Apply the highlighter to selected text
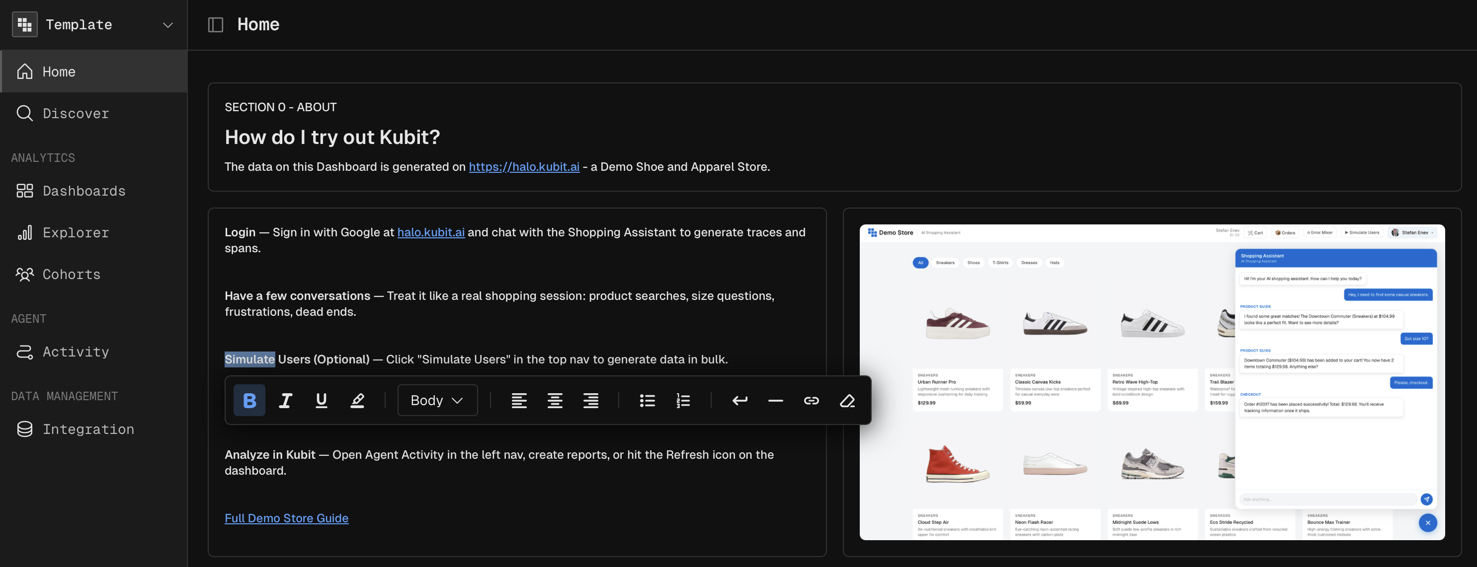1477x567 pixels. pyautogui.click(x=357, y=400)
